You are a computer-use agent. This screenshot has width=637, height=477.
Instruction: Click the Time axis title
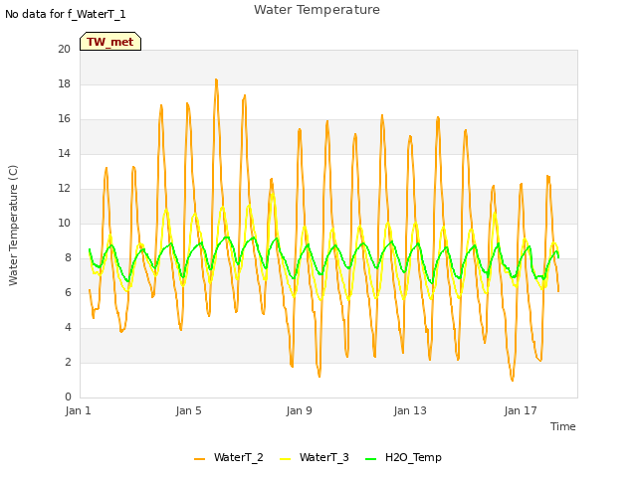point(563,426)
